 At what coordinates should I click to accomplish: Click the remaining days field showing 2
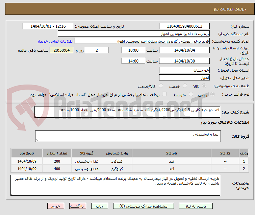coord(97,50)
